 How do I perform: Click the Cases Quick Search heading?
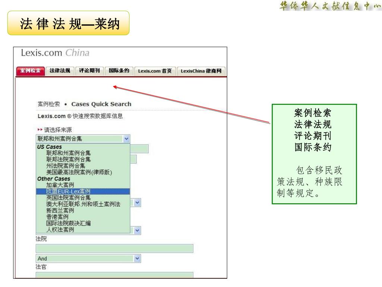coord(101,104)
